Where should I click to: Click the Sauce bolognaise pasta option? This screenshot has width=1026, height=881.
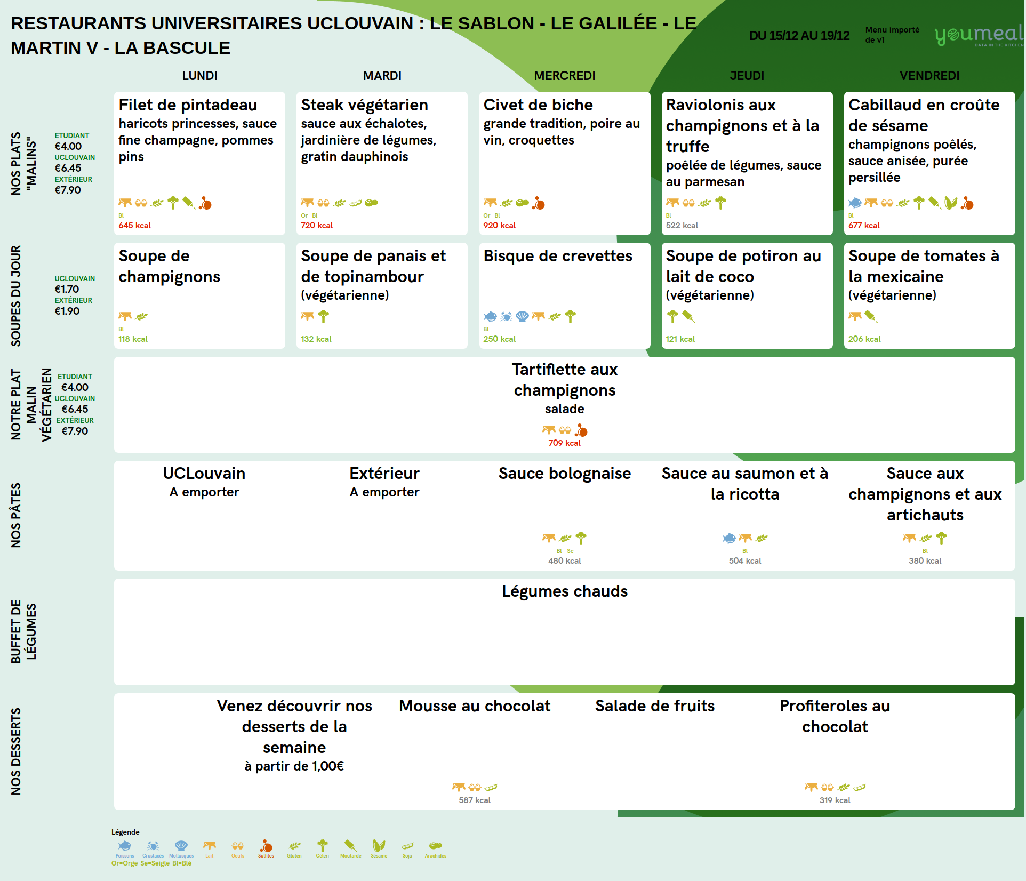click(x=564, y=474)
